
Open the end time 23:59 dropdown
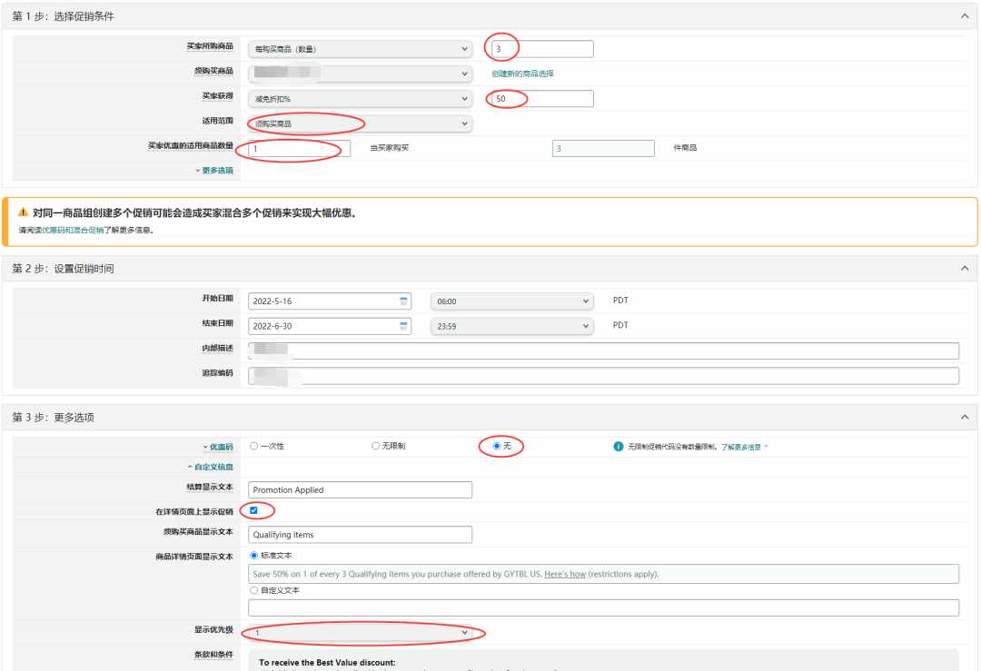511,327
